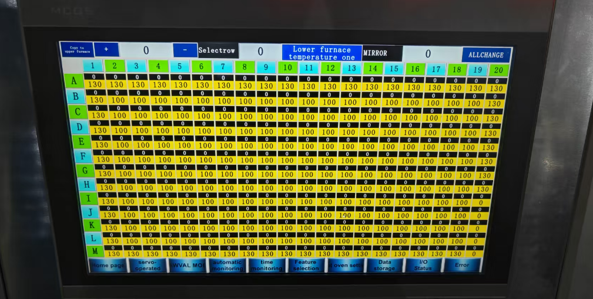Select row header F
This screenshot has height=299, width=593.
click(82, 156)
